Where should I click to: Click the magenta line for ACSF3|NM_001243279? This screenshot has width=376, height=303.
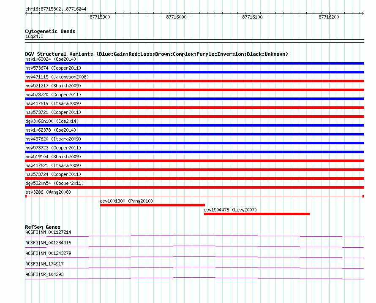194,257
